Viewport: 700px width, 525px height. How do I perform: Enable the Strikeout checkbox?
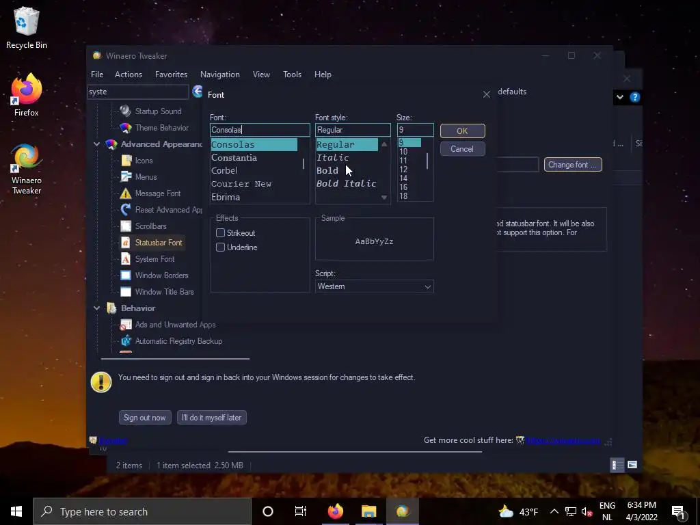[x=220, y=232]
